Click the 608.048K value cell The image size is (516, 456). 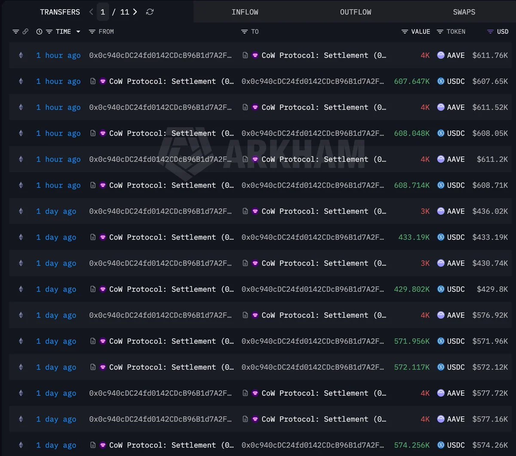[x=412, y=133]
